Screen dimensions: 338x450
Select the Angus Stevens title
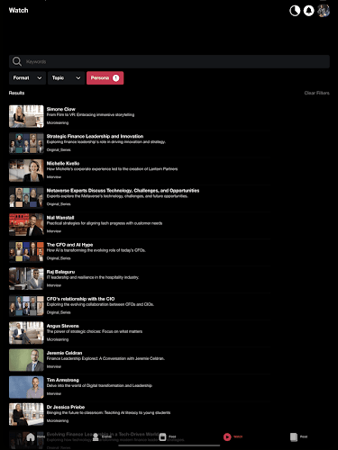tap(63, 326)
